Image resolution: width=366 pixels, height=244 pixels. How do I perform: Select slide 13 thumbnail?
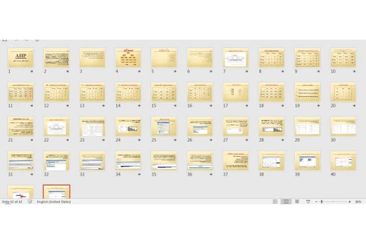tap(93, 92)
